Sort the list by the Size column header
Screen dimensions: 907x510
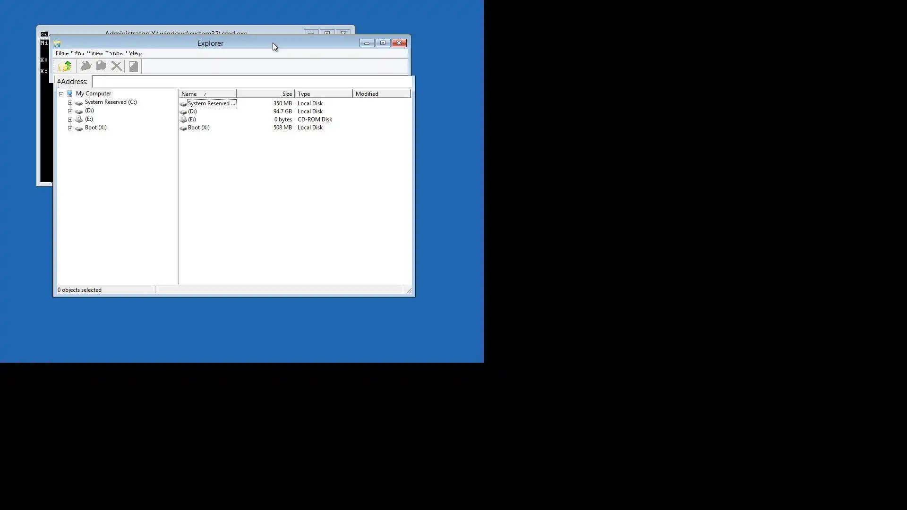265,94
